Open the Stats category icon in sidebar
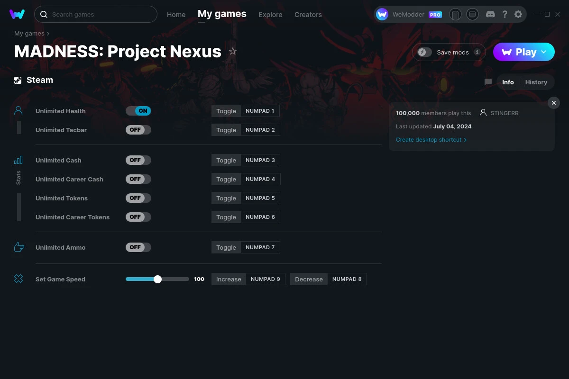Viewport: 569px width, 379px height. tap(18, 160)
